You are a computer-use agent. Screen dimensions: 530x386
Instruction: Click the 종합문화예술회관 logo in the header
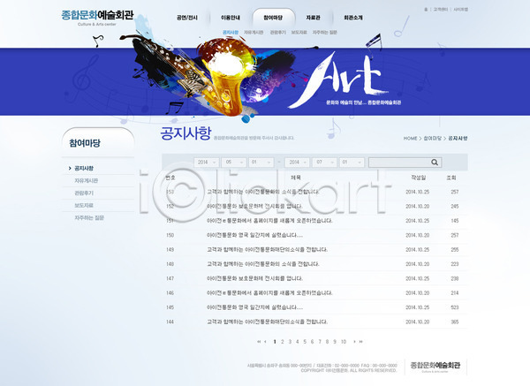click(x=96, y=16)
